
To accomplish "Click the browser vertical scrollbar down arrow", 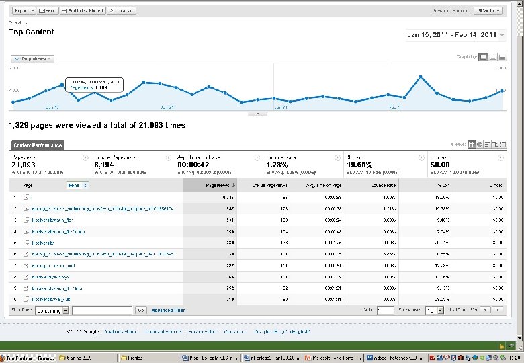I will coord(519,338).
